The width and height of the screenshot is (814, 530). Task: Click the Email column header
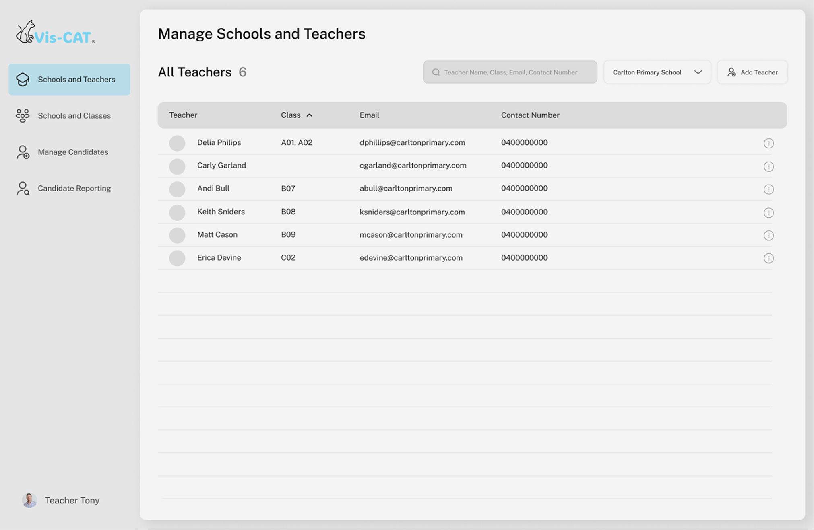tap(369, 115)
